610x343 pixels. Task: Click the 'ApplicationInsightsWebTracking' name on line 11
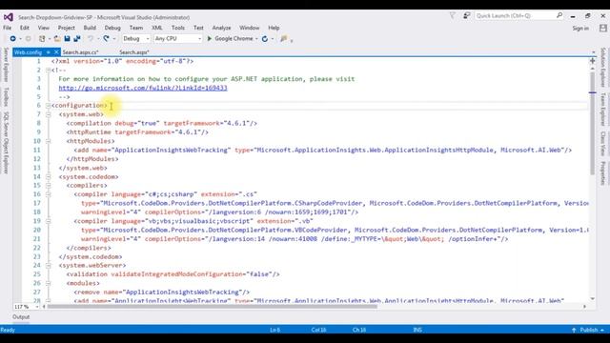(172, 151)
